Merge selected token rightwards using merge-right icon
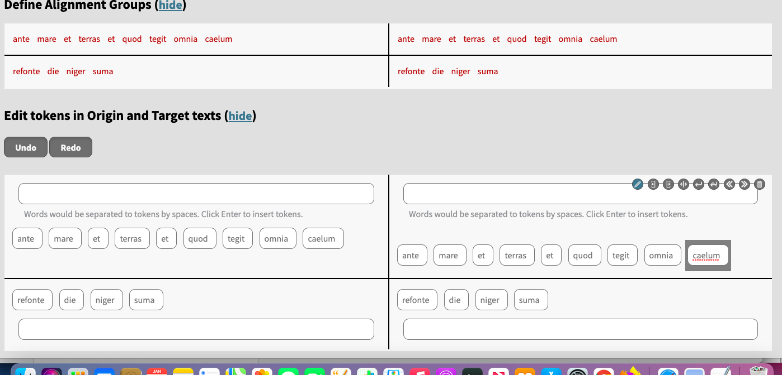The height and width of the screenshot is (375, 782). click(x=668, y=184)
